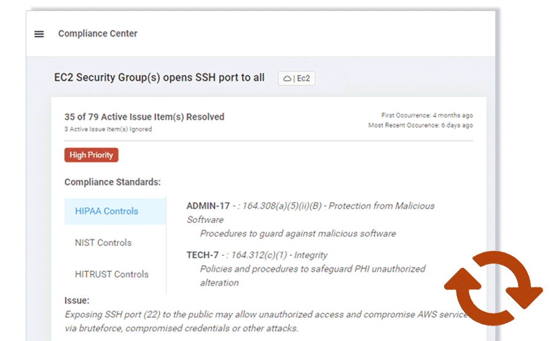Click the cloud Ec2 tag

(x=297, y=79)
